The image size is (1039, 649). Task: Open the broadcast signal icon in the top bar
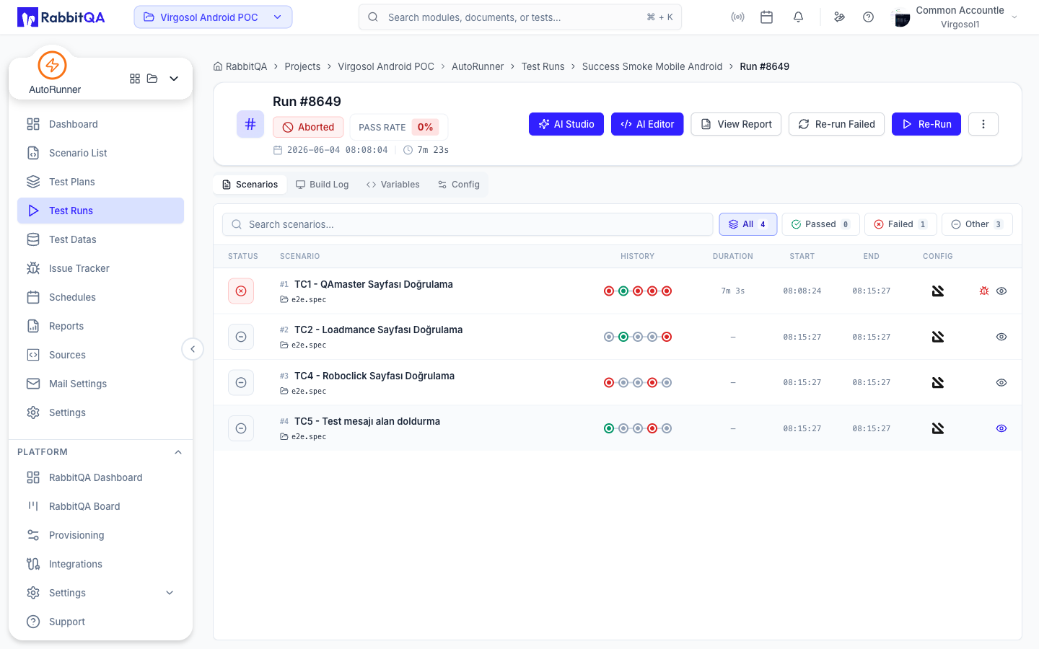[x=737, y=17]
